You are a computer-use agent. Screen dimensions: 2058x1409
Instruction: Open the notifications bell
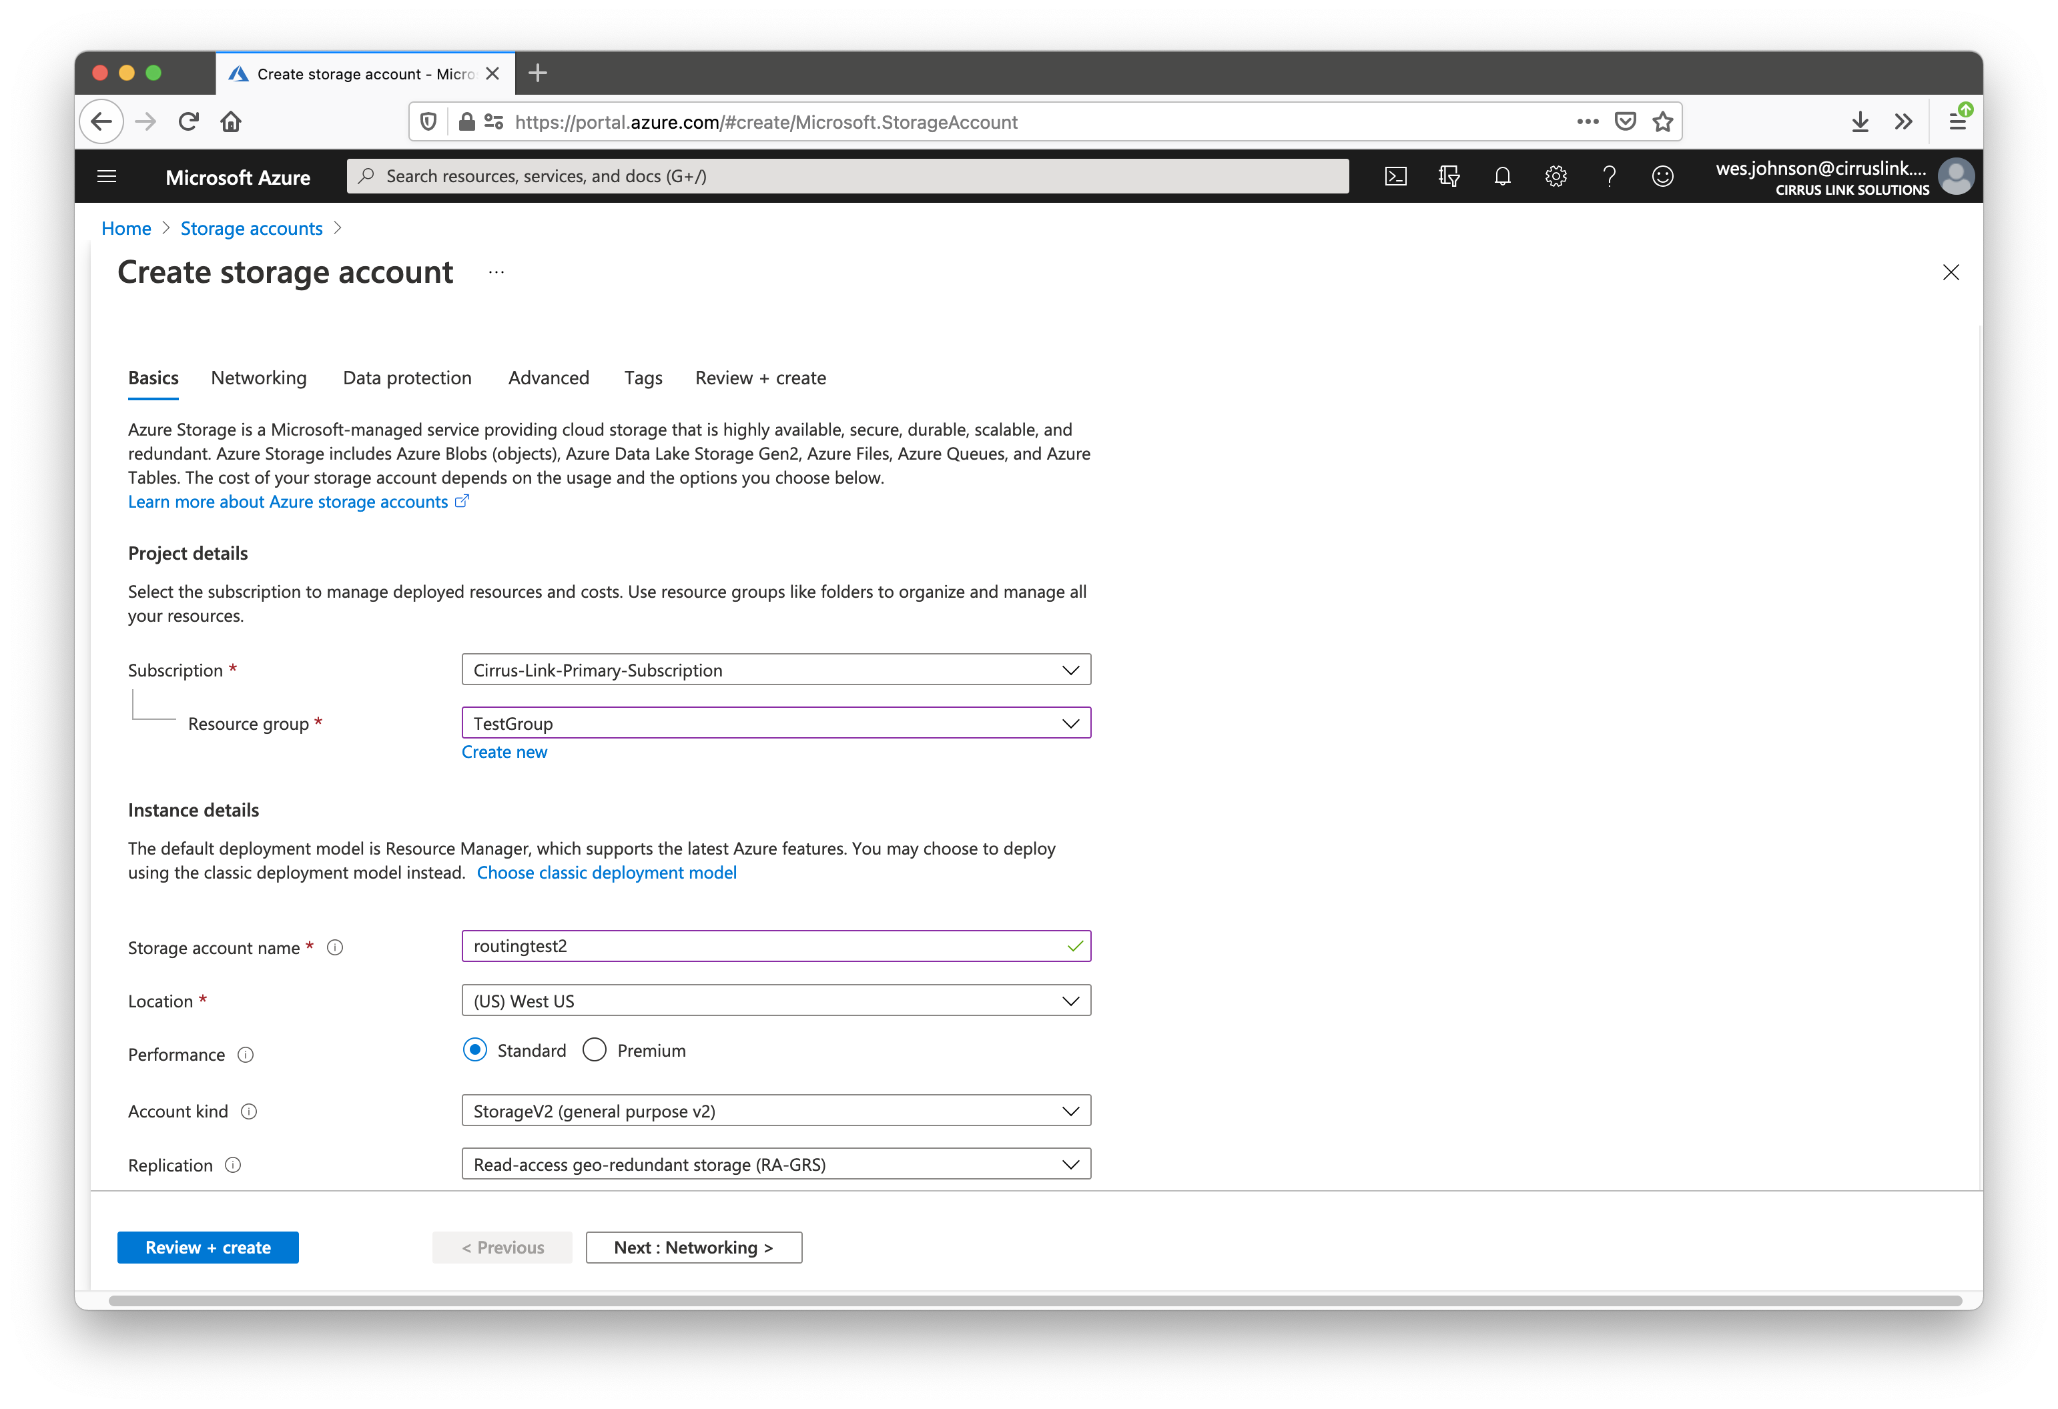1502,176
